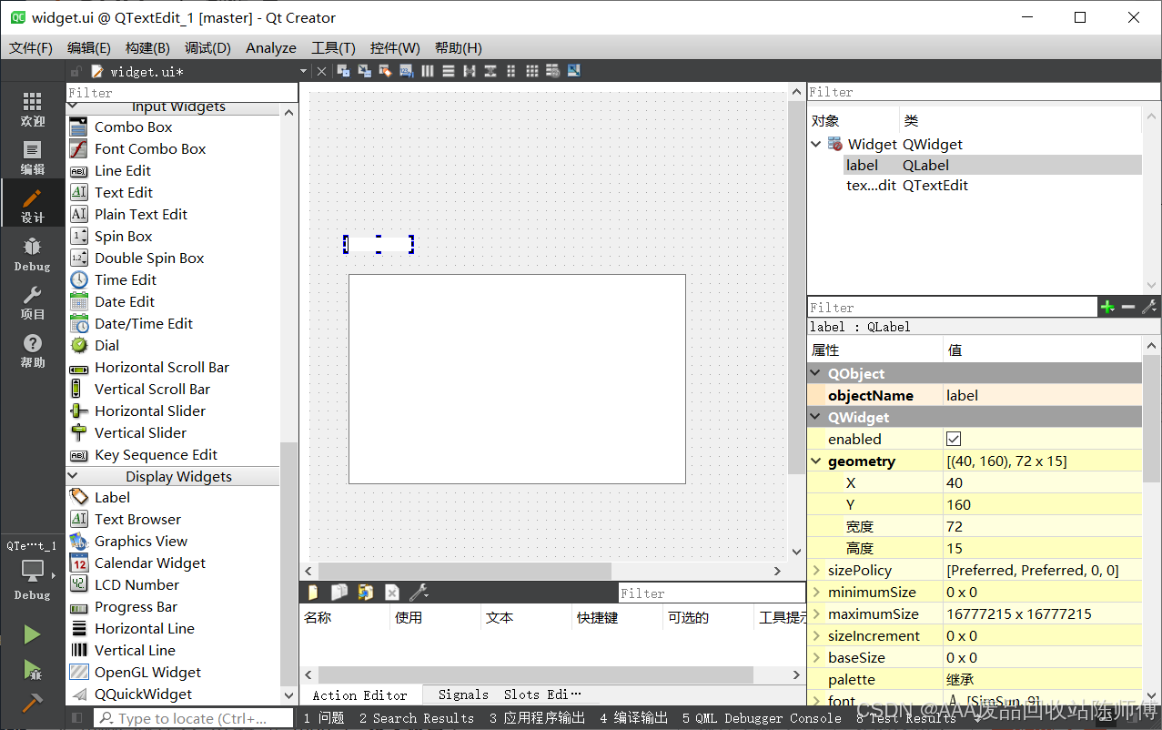Open 5 QML Debugger Console pane

click(762, 718)
